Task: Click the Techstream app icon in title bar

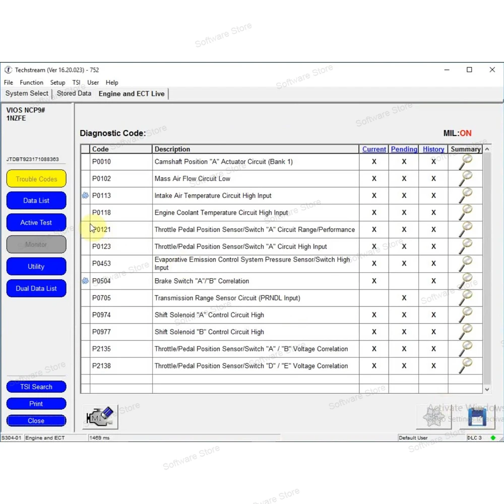Action: (x=8, y=70)
